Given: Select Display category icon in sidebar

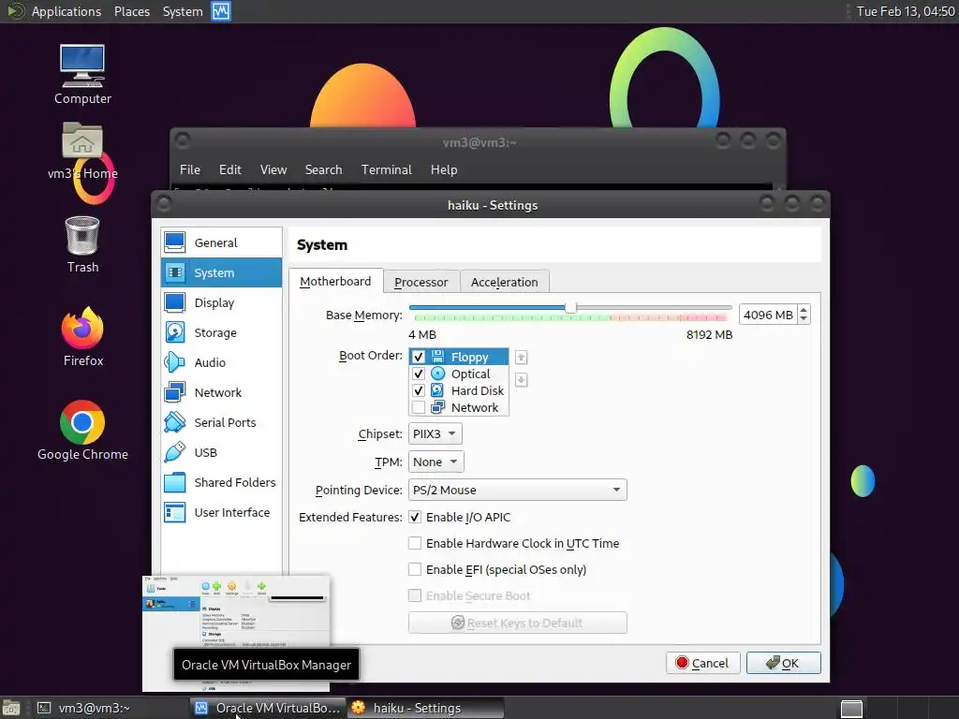Looking at the screenshot, I should click(x=175, y=302).
